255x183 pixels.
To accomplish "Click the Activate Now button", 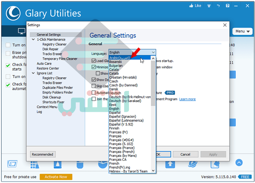I will 56,177.
